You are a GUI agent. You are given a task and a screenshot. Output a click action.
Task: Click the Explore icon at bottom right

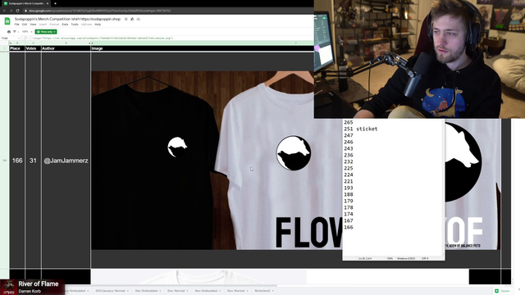[x=497, y=291]
